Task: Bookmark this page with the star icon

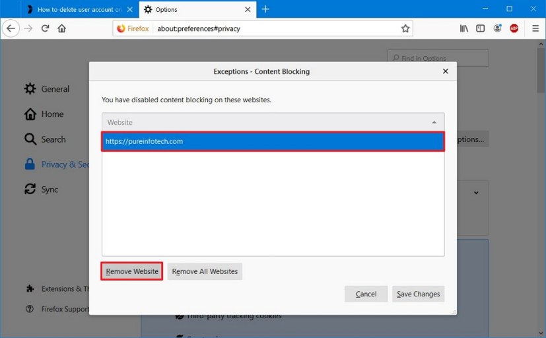Action: (405, 28)
